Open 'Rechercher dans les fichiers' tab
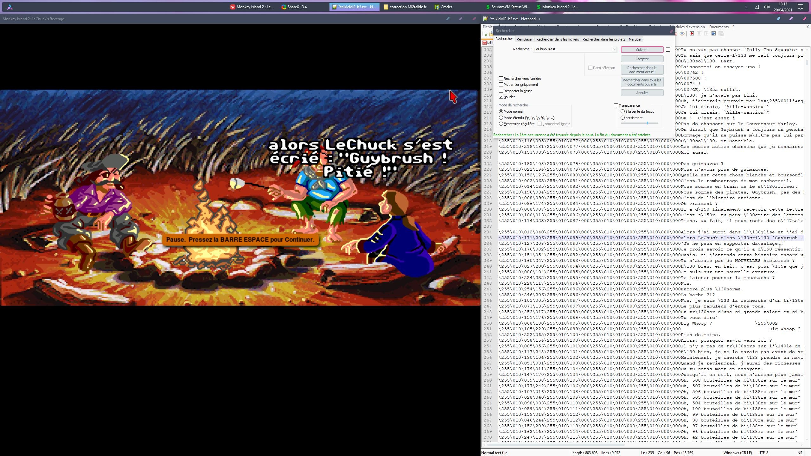811x456 pixels. coord(558,39)
